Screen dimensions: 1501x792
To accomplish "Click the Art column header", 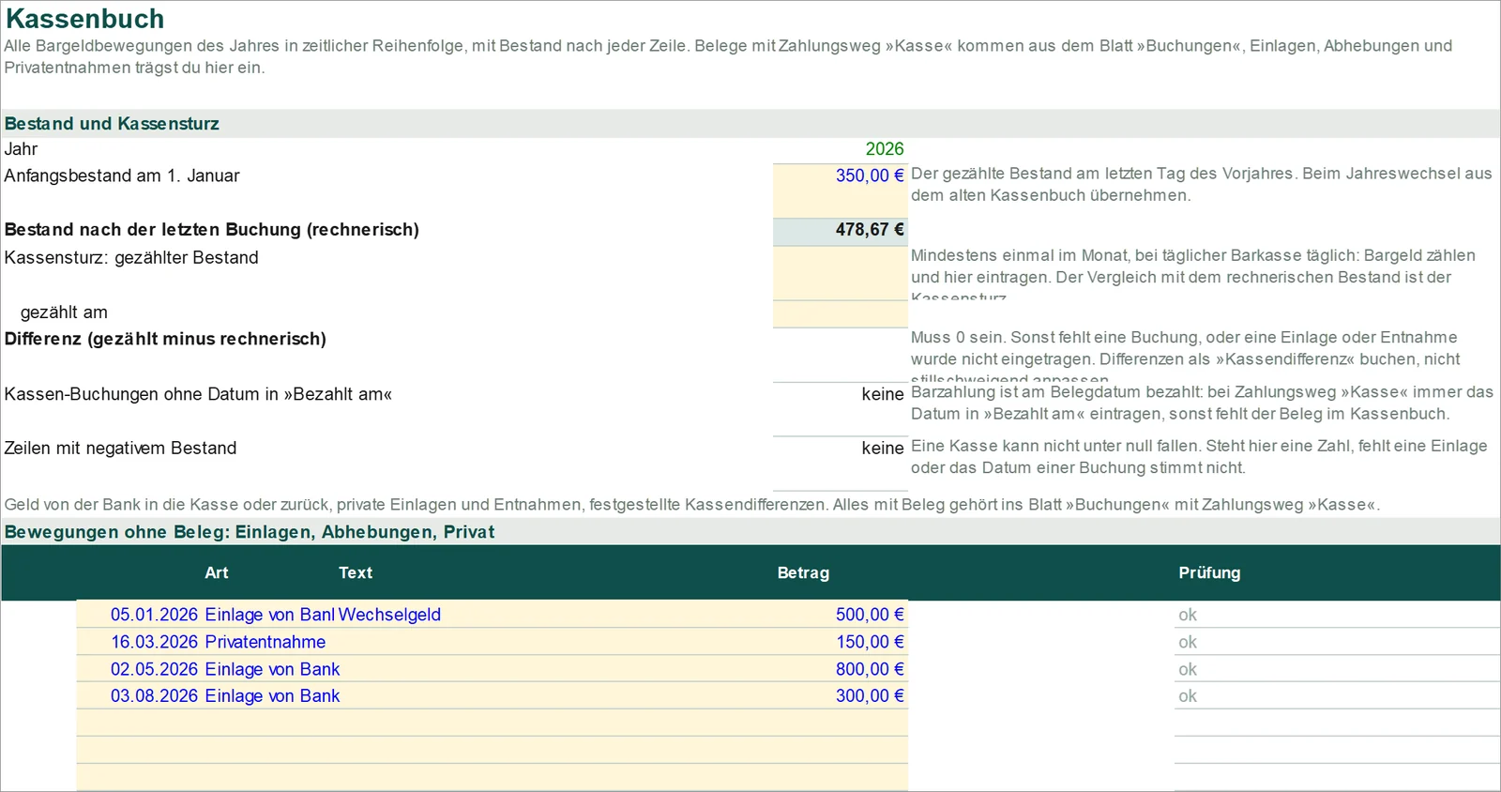I will tap(217, 573).
